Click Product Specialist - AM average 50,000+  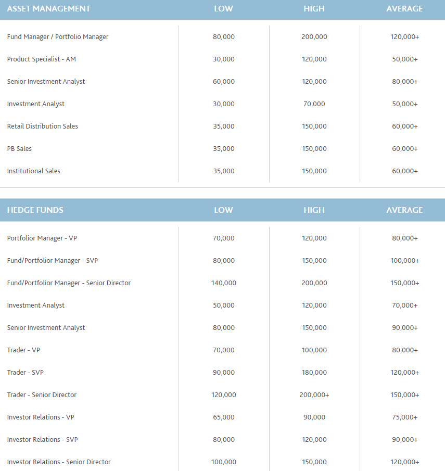point(405,59)
